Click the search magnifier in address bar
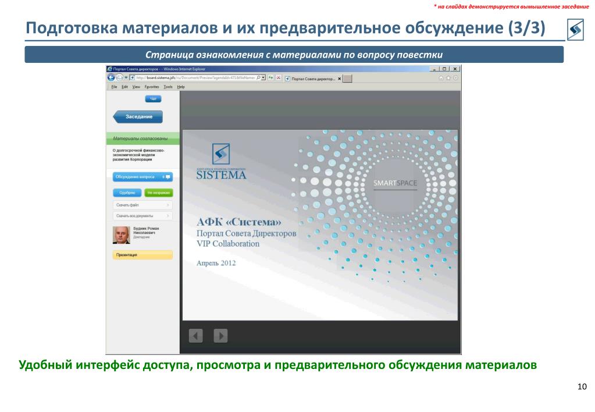This screenshot has width=595, height=412. (x=258, y=77)
